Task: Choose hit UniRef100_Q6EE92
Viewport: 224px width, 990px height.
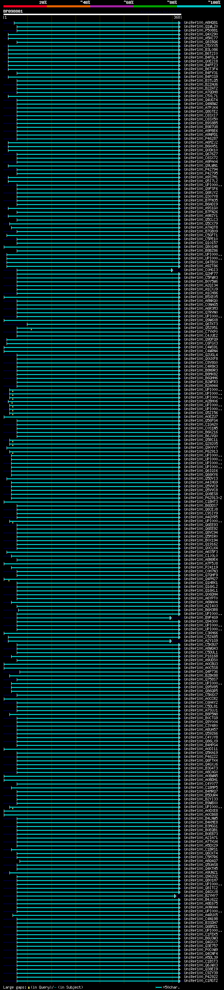Action: coord(201,529)
